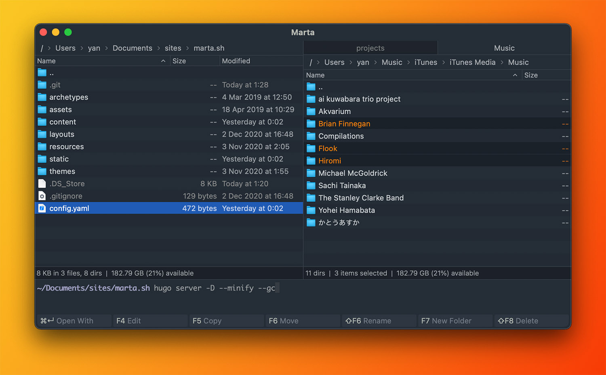This screenshot has width=606, height=375.
Task: Click the Akvarium folder icon
Action: [311, 111]
